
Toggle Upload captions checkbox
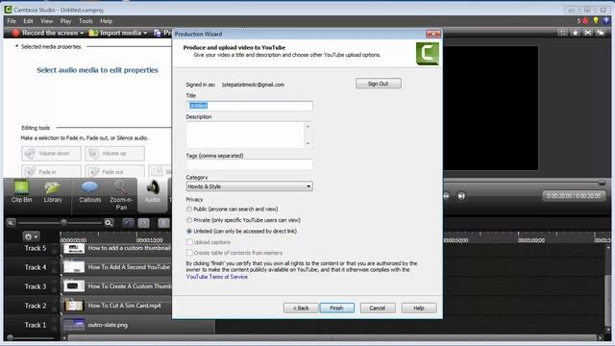point(189,242)
